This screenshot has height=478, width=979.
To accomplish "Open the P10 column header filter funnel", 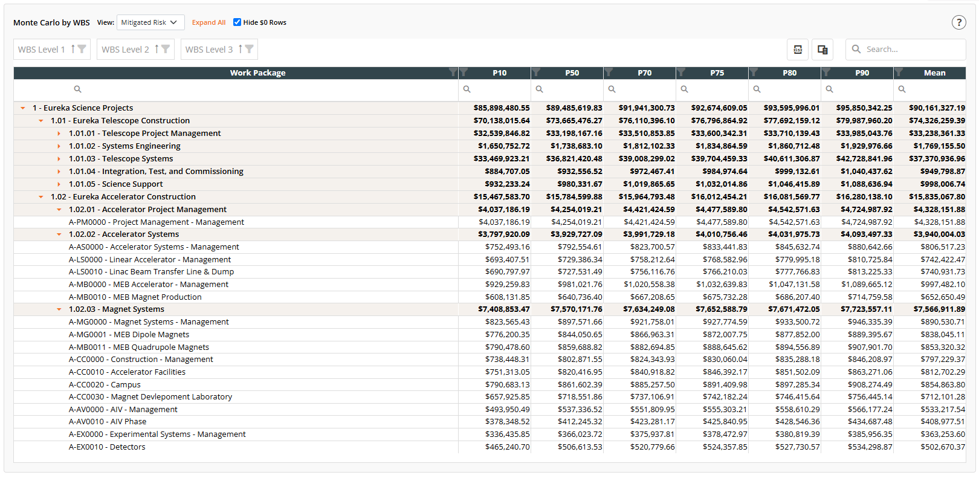I will [x=464, y=73].
